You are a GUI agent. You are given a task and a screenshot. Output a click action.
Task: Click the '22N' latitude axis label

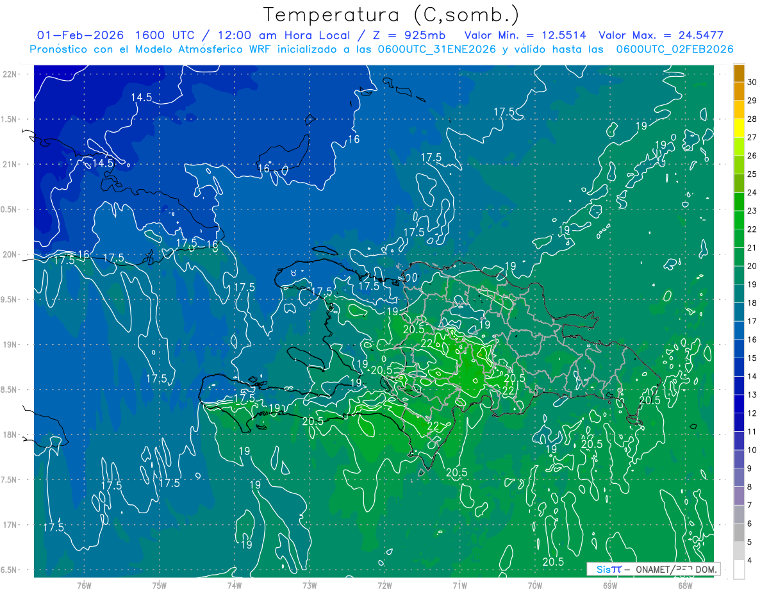[x=9, y=74]
